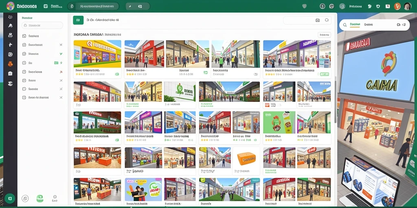Open the user avatar photo at top right
Screen dimensions: 417x208
click(x=407, y=6)
